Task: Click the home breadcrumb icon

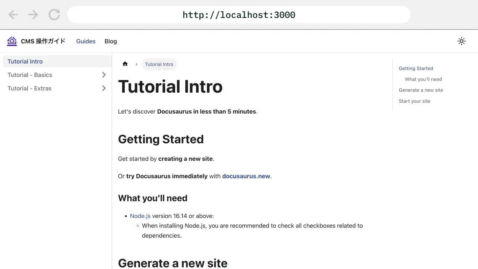Action: [x=125, y=64]
